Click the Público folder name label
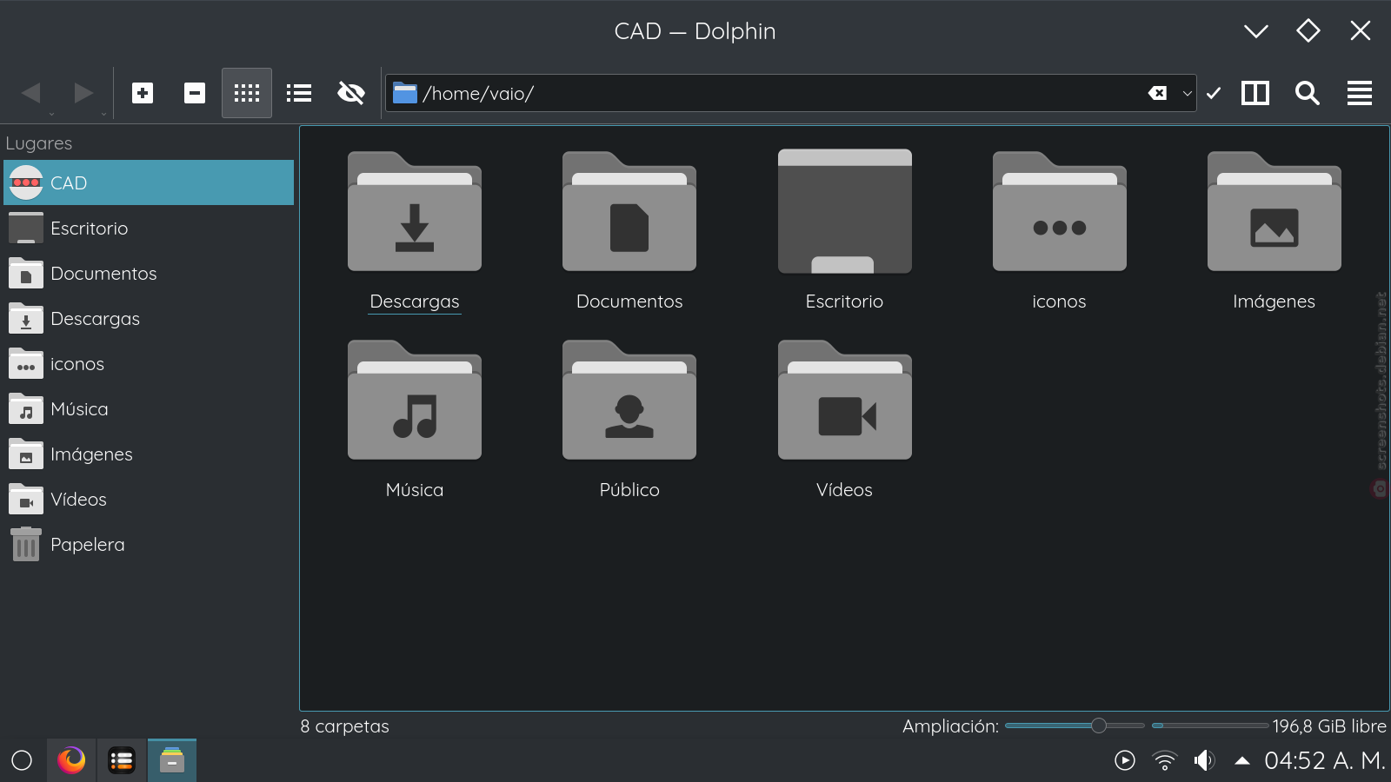This screenshot has width=1391, height=782. click(x=629, y=490)
